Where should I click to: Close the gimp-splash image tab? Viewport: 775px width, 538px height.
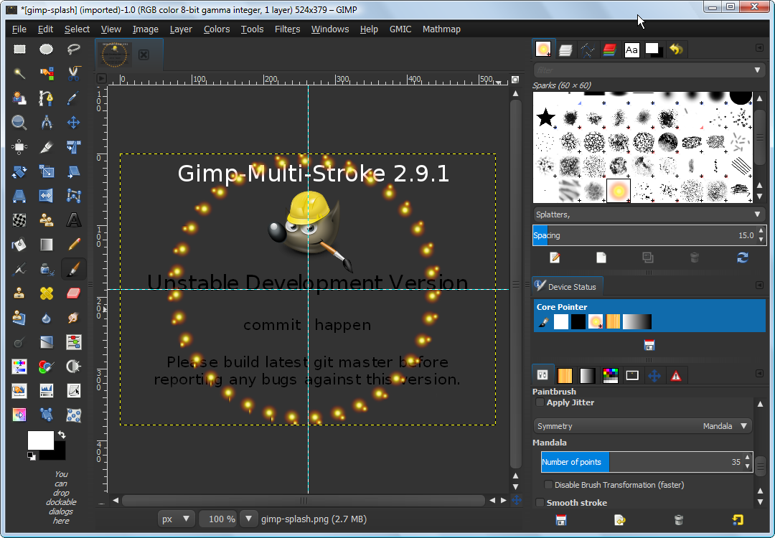(x=144, y=55)
